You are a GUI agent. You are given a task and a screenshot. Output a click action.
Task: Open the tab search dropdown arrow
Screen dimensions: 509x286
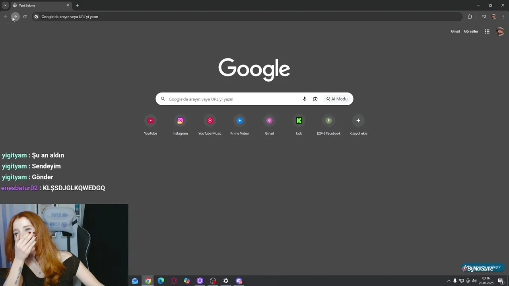(5, 5)
